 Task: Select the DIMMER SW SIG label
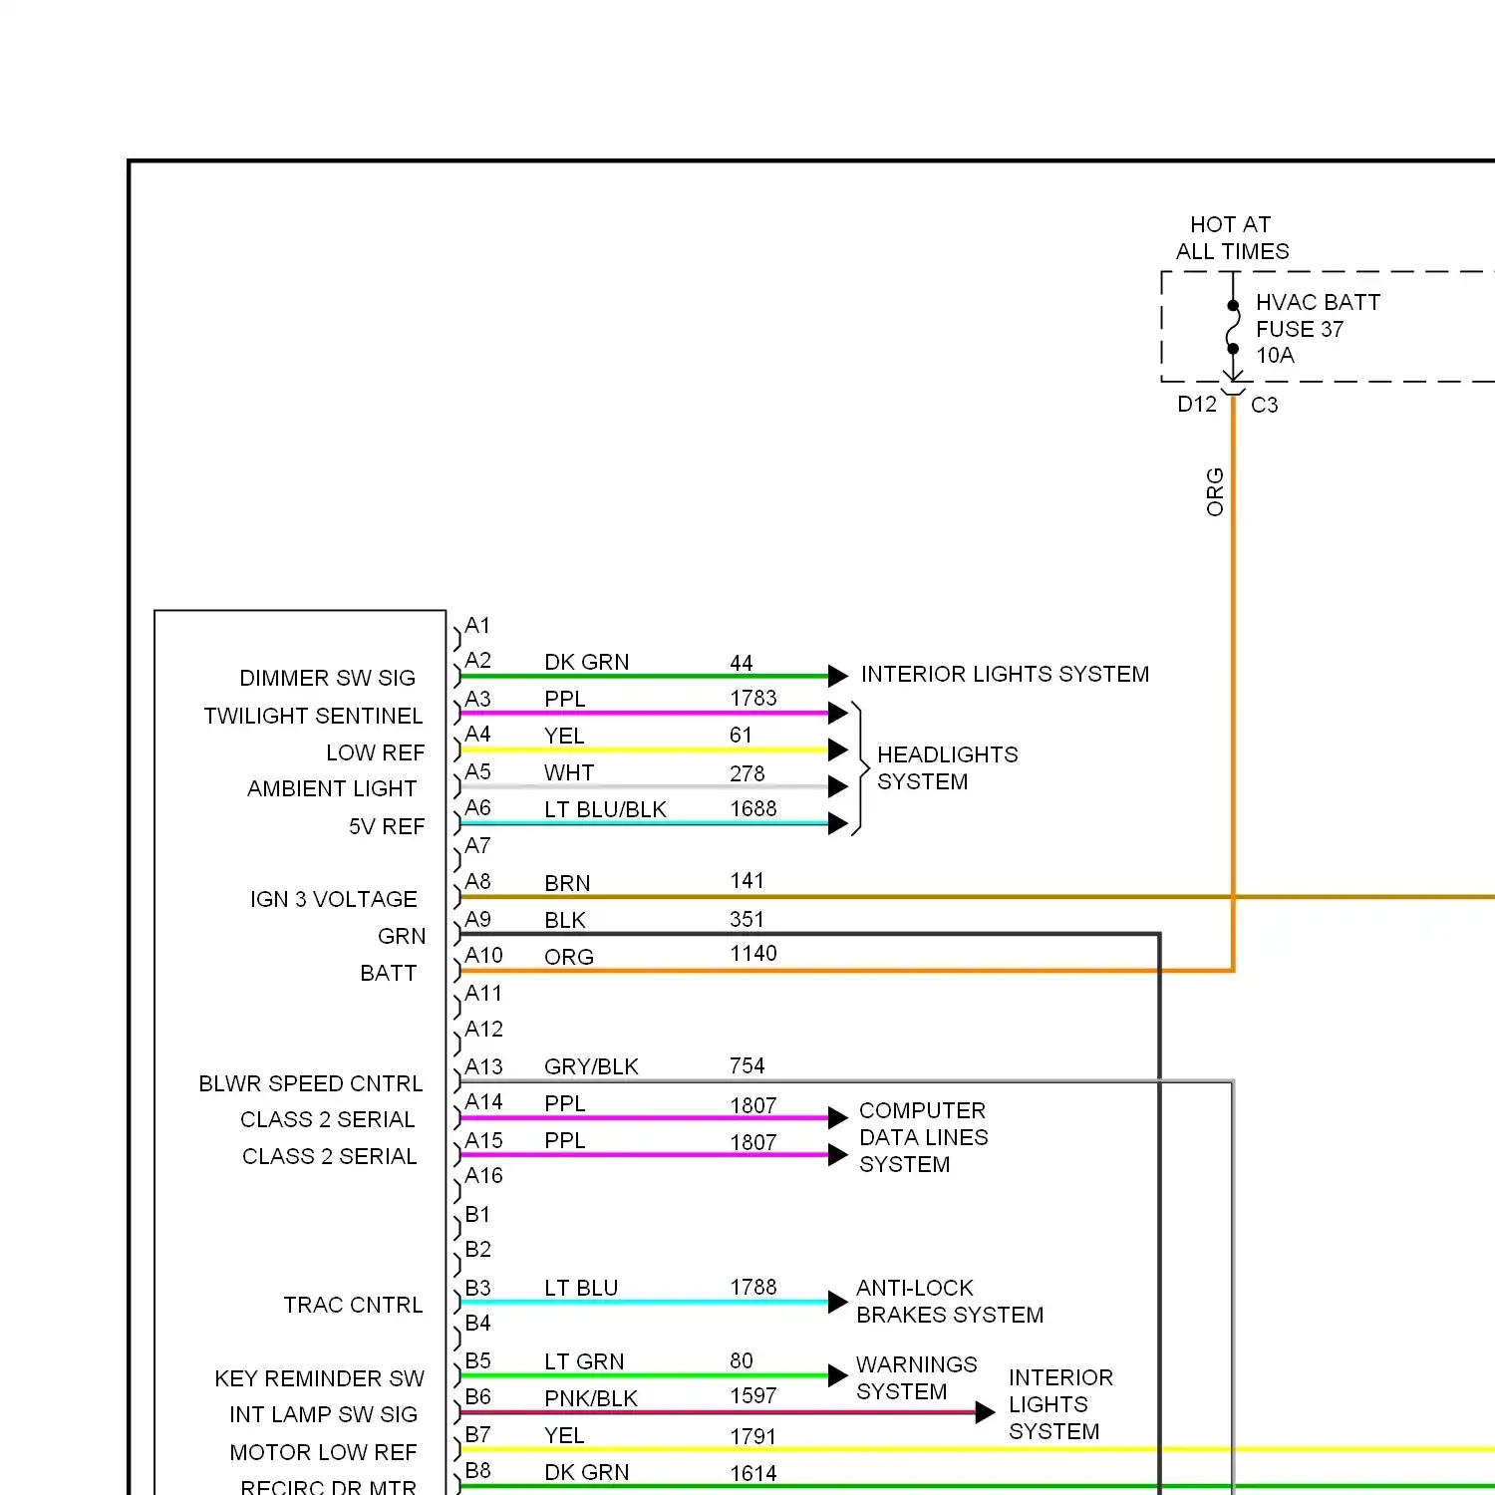[327, 678]
